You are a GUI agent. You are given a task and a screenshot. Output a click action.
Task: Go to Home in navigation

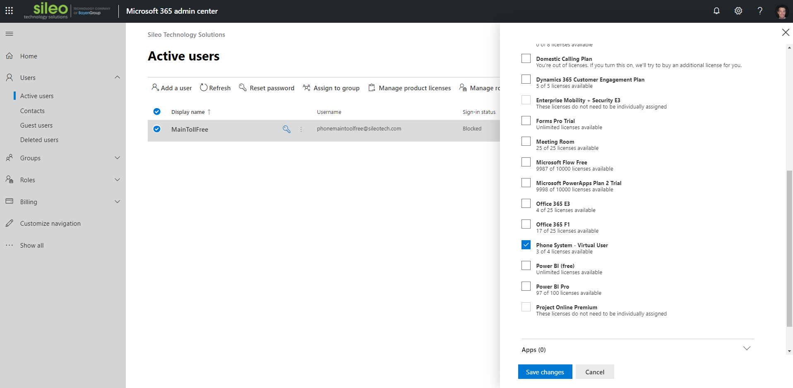(29, 56)
